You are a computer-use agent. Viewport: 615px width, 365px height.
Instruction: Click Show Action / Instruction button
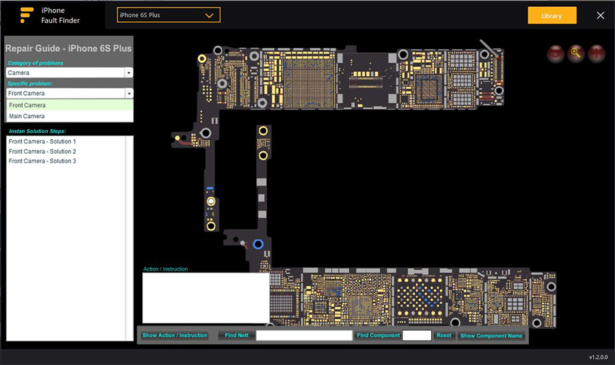175,336
